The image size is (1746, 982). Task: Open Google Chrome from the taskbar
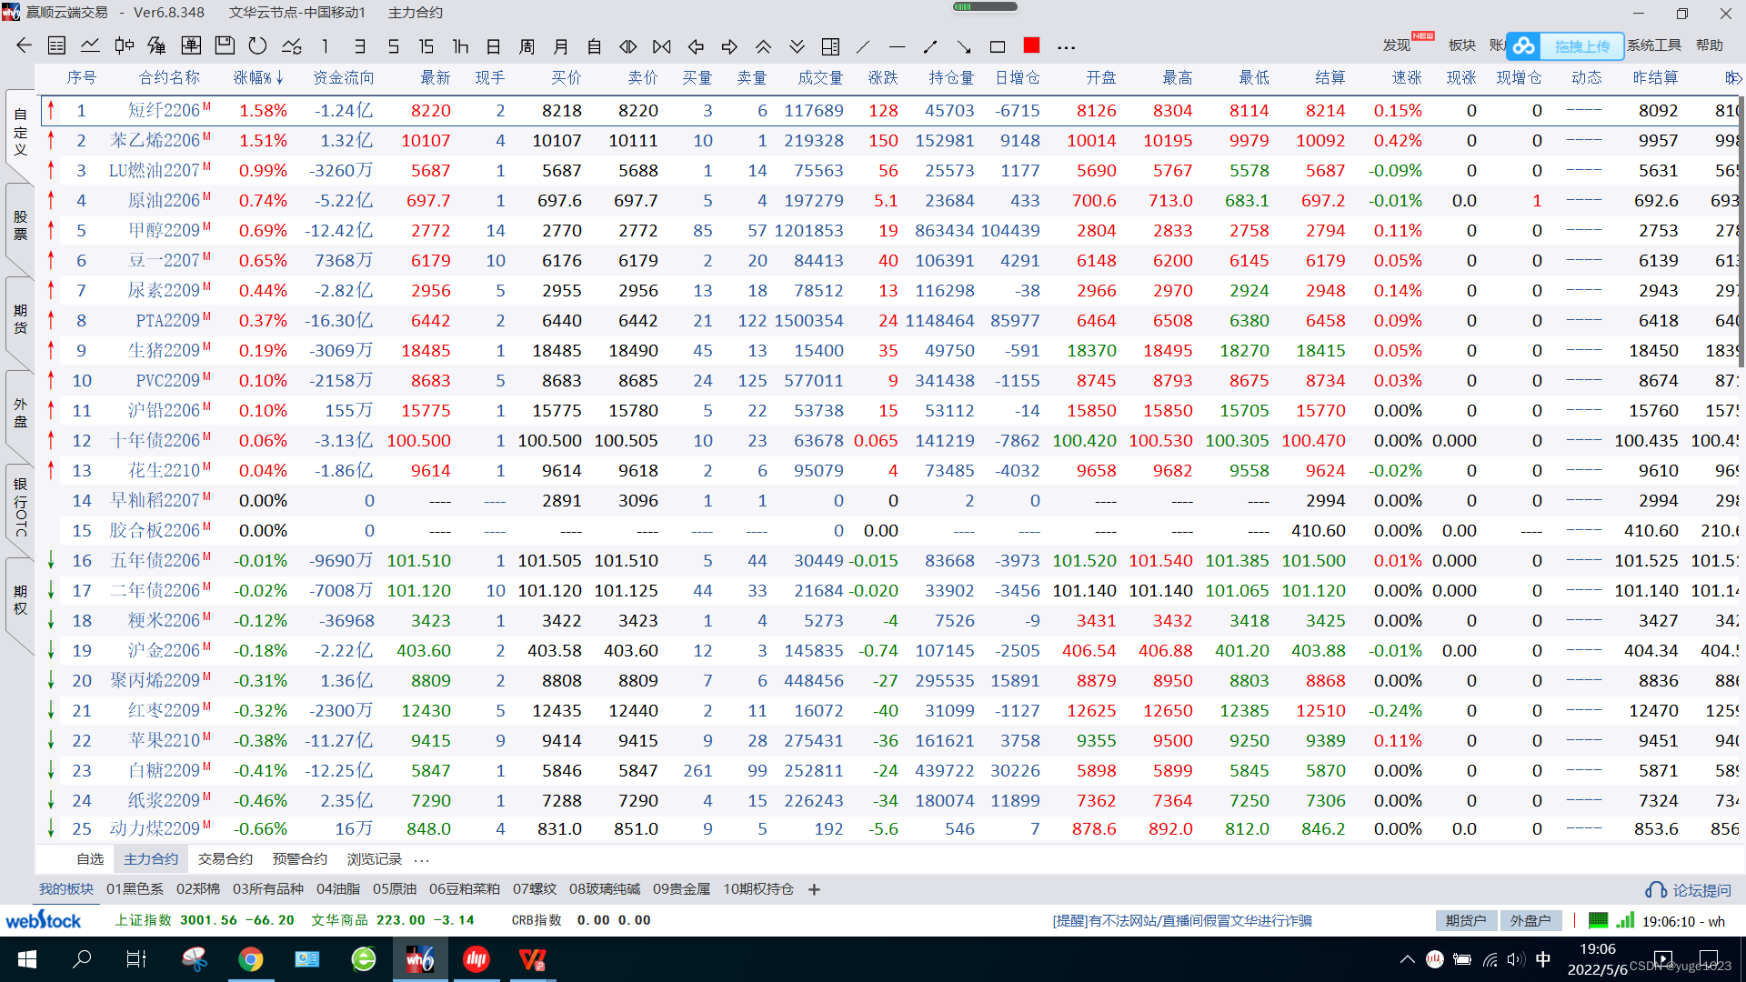251,959
